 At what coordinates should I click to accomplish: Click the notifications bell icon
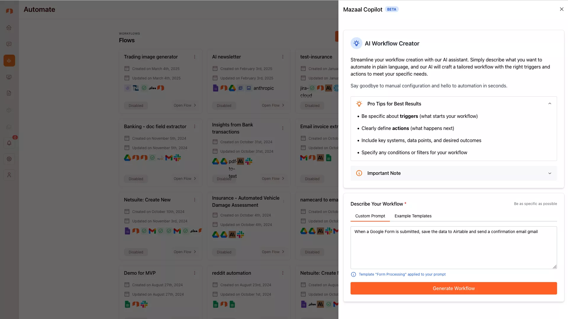coord(9,143)
